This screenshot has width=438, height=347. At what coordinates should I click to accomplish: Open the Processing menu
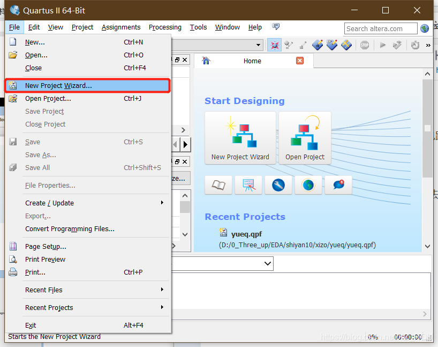click(x=165, y=27)
